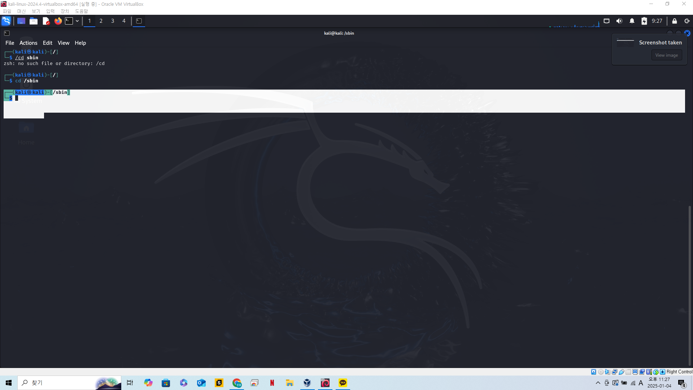Open the VirtualBox 장치 menu
693x390 pixels.
65,11
